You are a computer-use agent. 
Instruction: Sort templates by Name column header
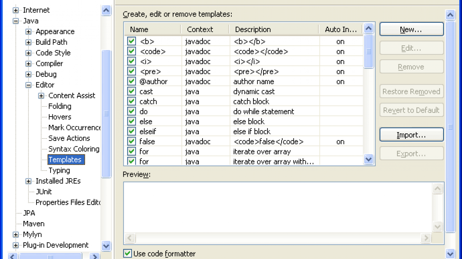(152, 29)
